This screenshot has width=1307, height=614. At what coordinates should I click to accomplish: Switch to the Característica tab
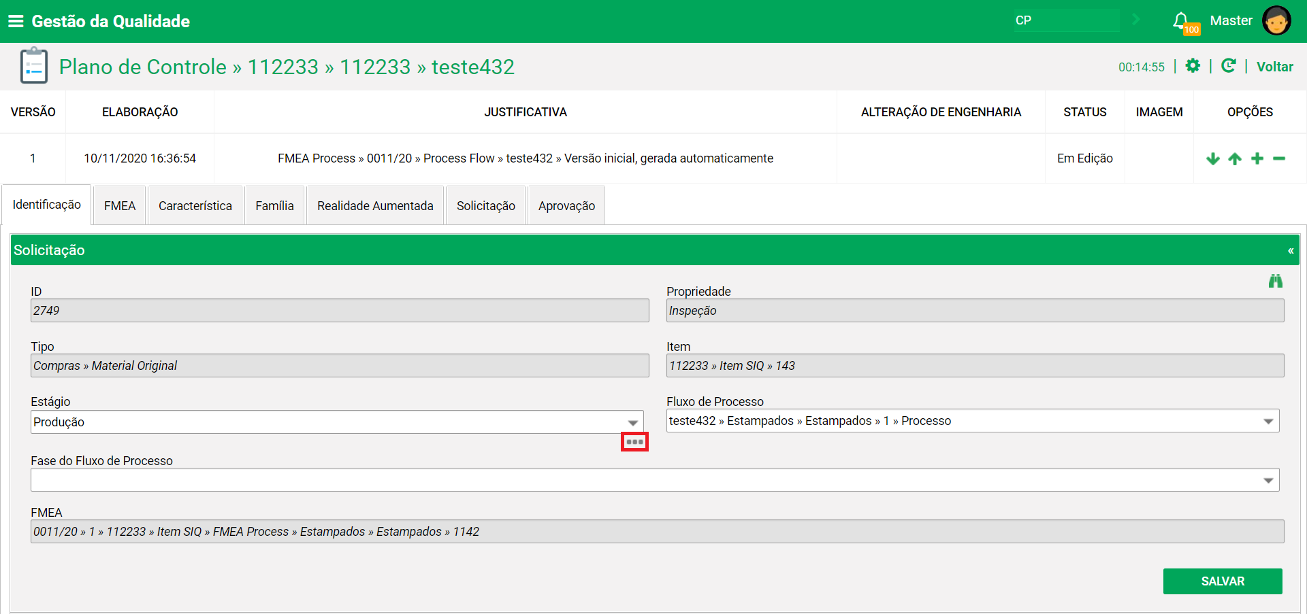click(x=195, y=205)
